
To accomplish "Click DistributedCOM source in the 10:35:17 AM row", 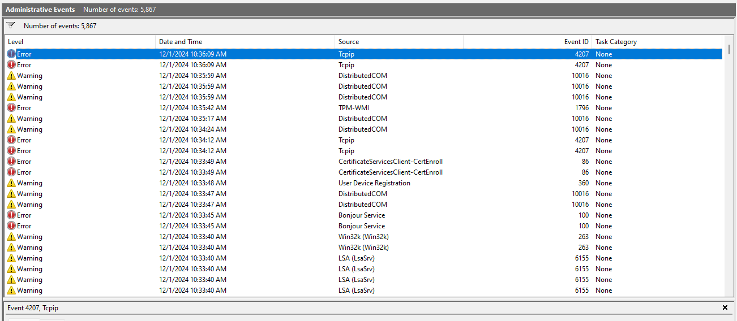I will tap(363, 119).
